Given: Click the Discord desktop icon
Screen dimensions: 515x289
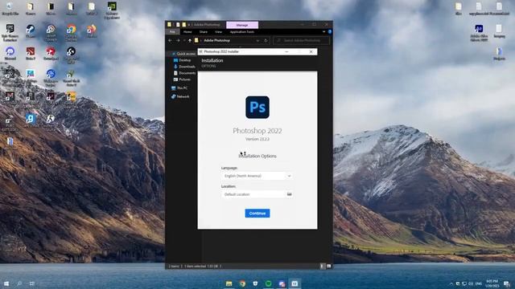Looking at the screenshot, I should pyautogui.click(x=10, y=54).
